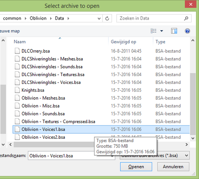
Task: Click the file icon of Knights.bsa
Action: coord(17,90)
